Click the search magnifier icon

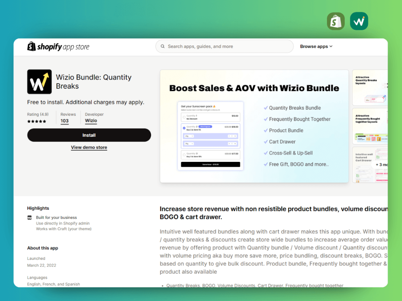click(x=163, y=46)
